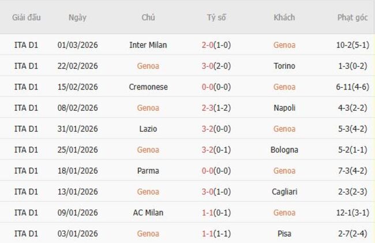The width and height of the screenshot is (375, 243).
Task: Select the Ngày column header
Action: (x=77, y=17)
